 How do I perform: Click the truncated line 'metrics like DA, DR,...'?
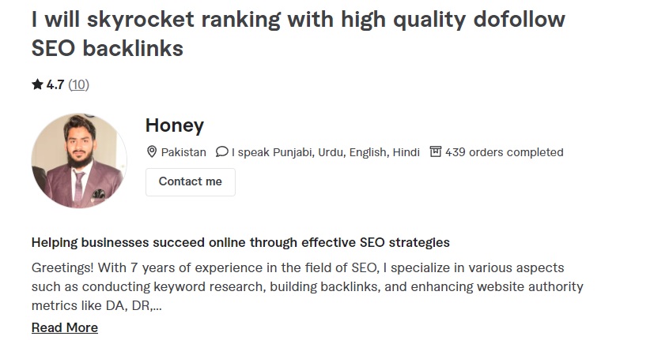[x=96, y=305]
